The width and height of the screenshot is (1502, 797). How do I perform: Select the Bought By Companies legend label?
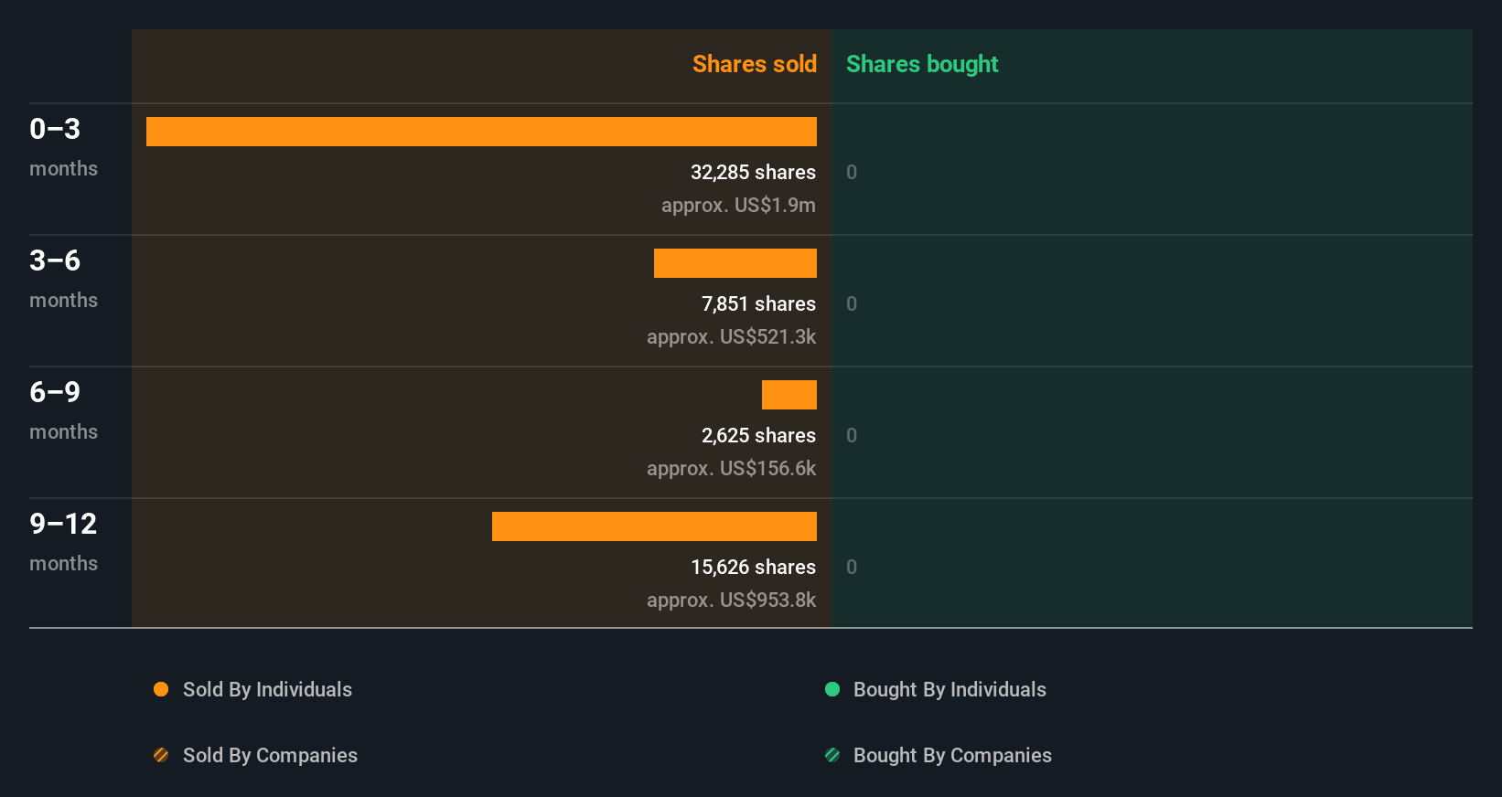952,755
